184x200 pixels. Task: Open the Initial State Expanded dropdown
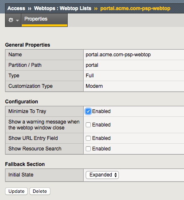(102, 175)
